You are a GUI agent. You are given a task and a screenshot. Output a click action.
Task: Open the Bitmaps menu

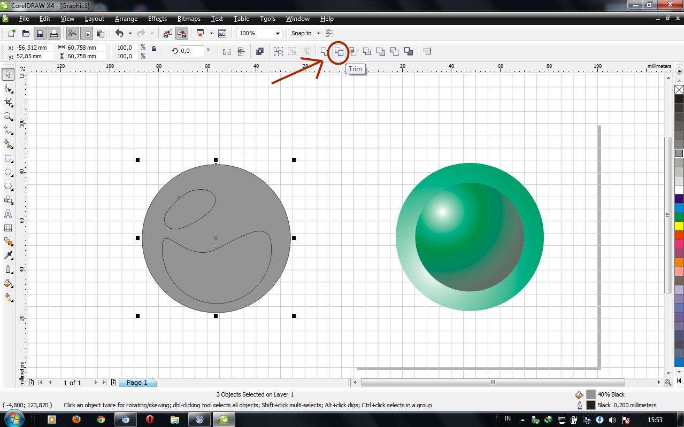coord(189,18)
